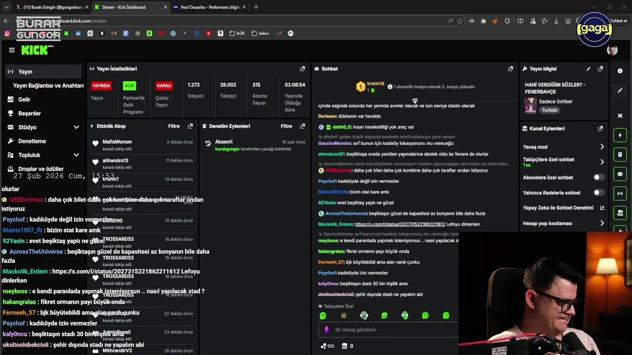The width and height of the screenshot is (632, 355).
Task: Click the purple microphone icon in the message box
Action: point(326,330)
